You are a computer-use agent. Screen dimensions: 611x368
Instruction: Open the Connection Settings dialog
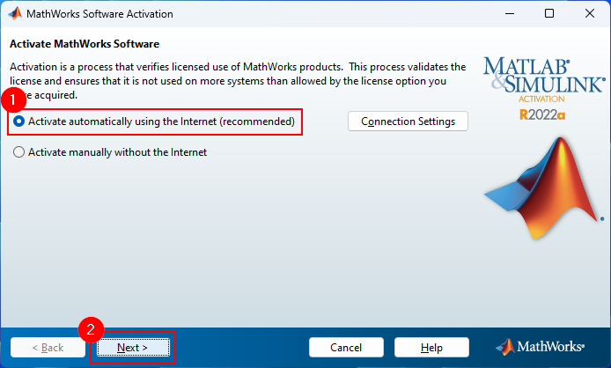pos(408,121)
